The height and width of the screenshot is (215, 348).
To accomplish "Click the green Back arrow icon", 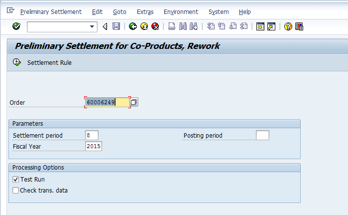I will click(132, 26).
